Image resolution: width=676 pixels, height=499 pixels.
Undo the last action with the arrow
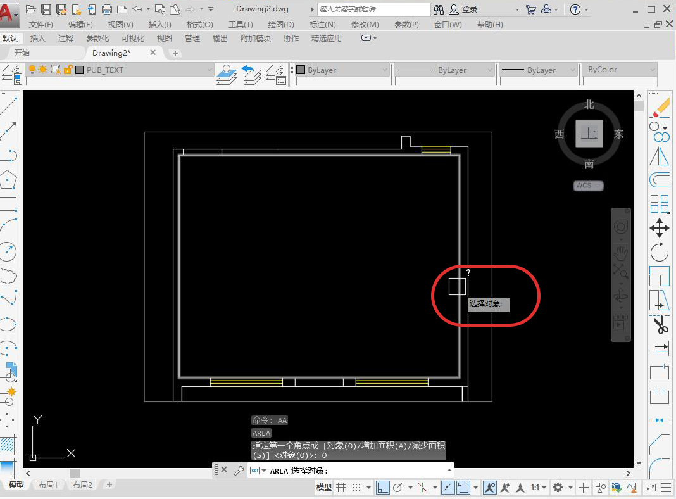coord(137,9)
